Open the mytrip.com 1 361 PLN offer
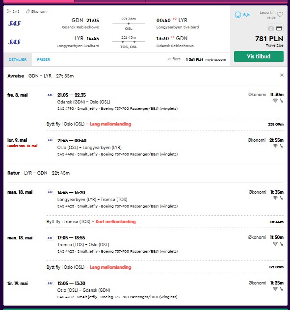This screenshot has width=290, height=310. pos(206,59)
